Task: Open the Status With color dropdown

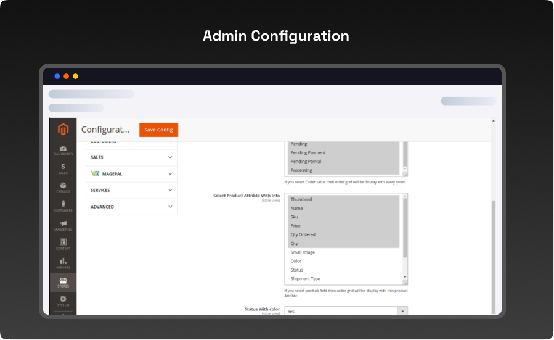Action: pyautogui.click(x=346, y=312)
